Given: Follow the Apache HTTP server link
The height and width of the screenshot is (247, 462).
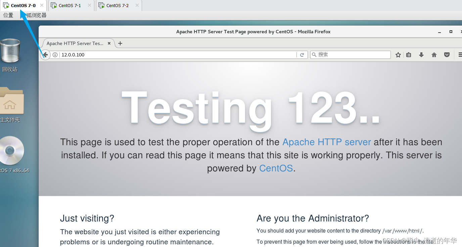Looking at the screenshot, I should [x=327, y=142].
